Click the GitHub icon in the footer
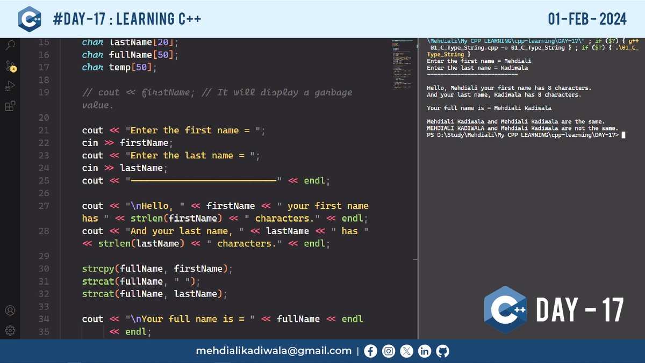The height and width of the screenshot is (363, 645). tap(442, 351)
